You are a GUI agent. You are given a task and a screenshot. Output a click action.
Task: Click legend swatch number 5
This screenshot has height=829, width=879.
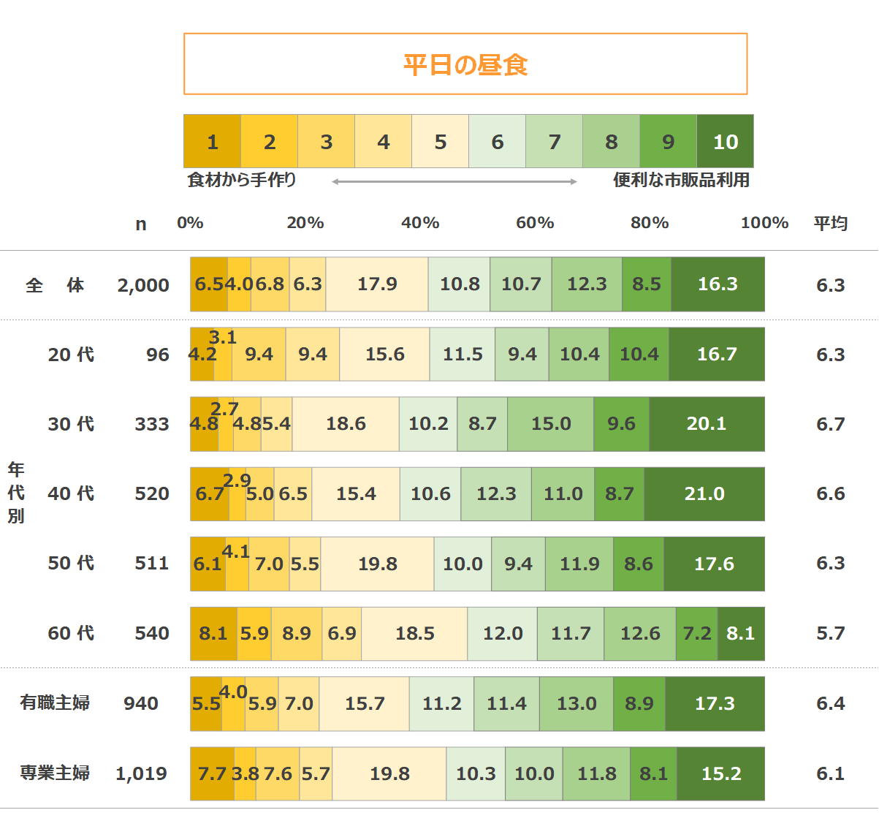click(x=440, y=142)
